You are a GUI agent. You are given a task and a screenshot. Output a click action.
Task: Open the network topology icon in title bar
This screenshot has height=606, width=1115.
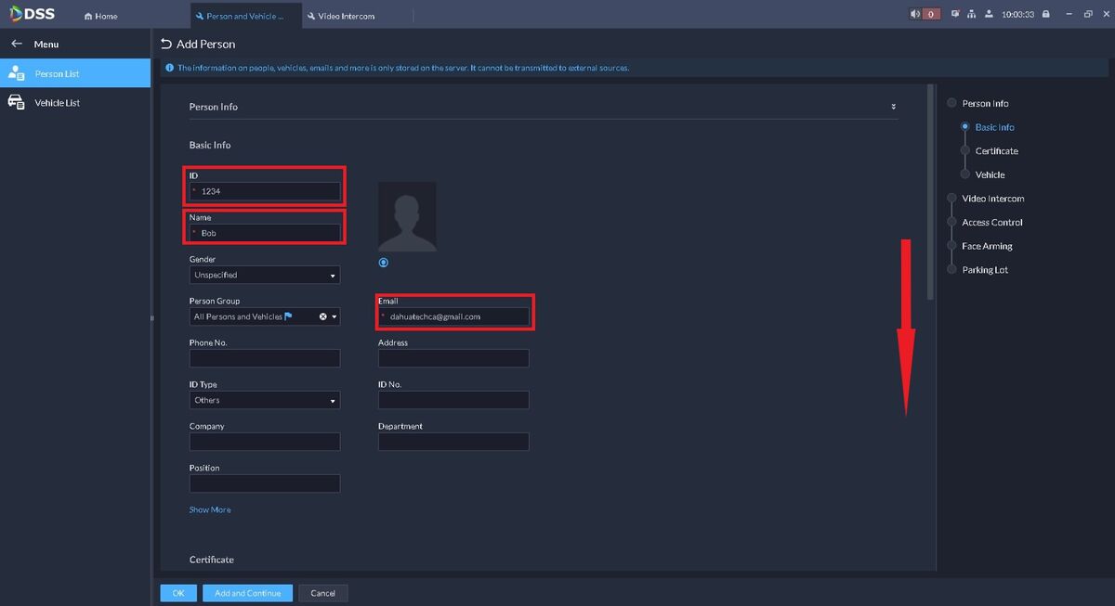[971, 15]
